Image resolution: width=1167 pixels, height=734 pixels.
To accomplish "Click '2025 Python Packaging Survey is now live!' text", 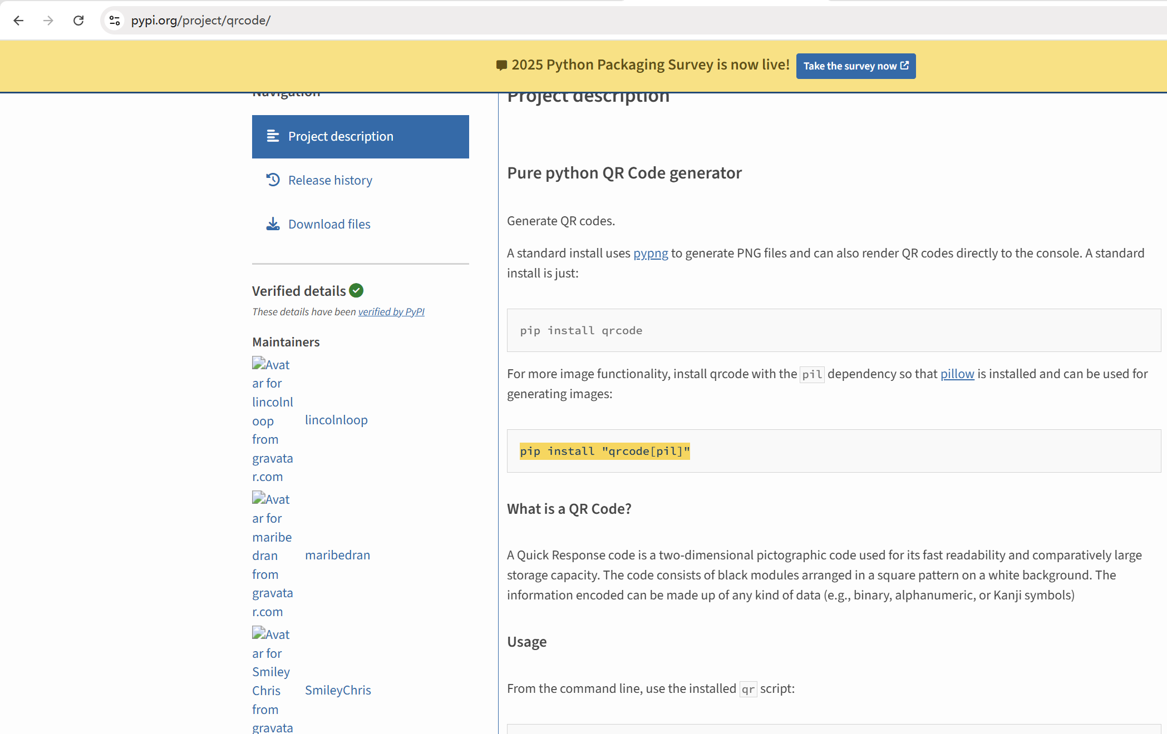I will 651,65.
